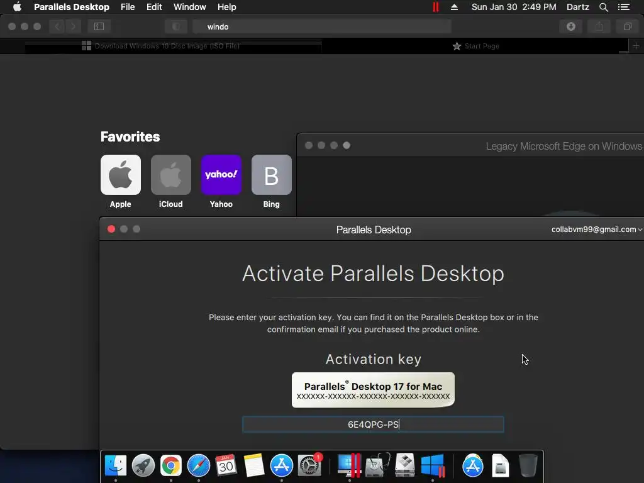The image size is (644, 483).
Task: Click the Dartz user name in menu bar
Action: coord(577,7)
